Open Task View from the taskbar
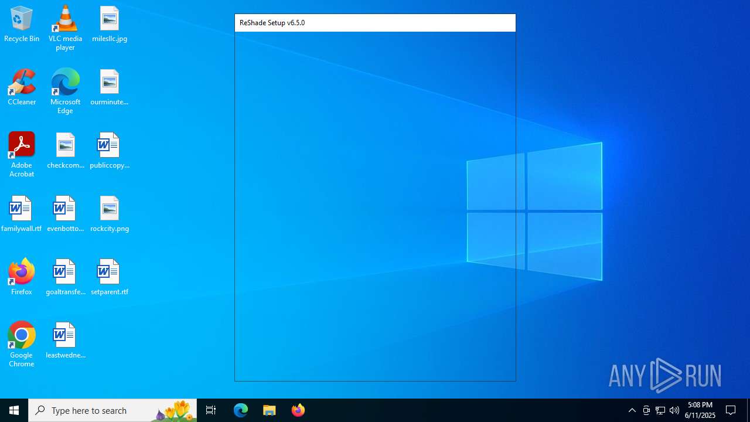Viewport: 750px width, 422px height. [211, 410]
